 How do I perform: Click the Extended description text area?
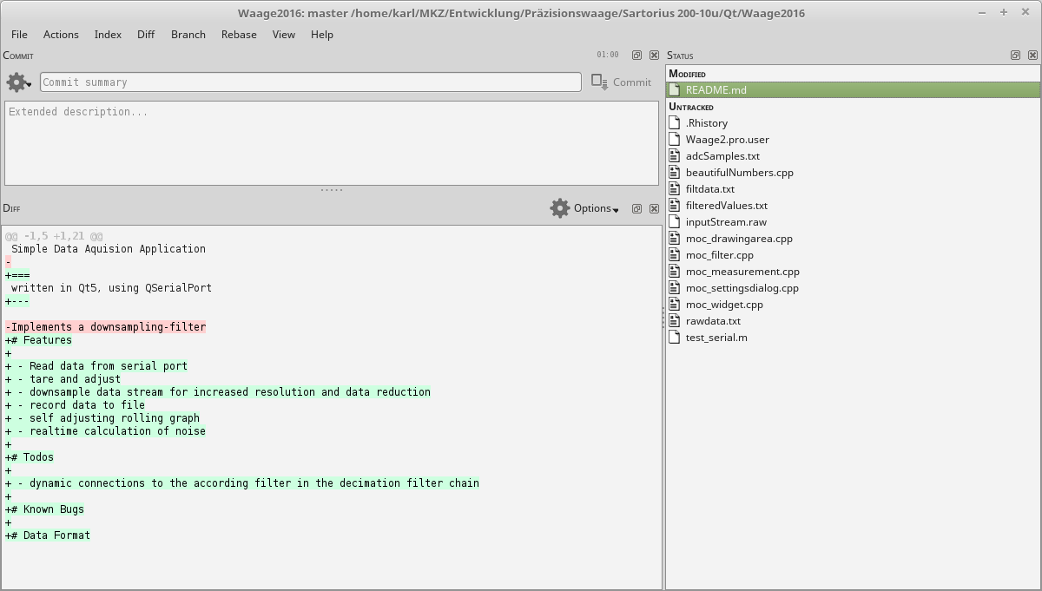pos(332,143)
